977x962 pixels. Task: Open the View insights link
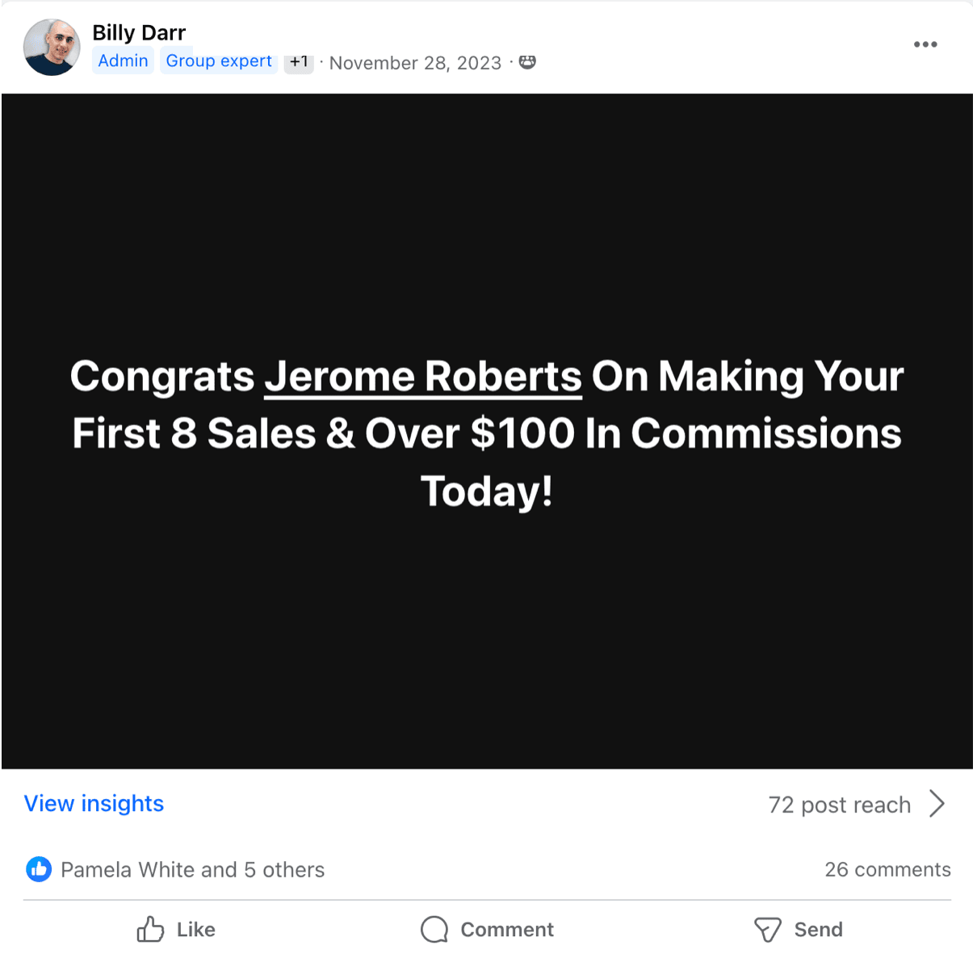(94, 804)
